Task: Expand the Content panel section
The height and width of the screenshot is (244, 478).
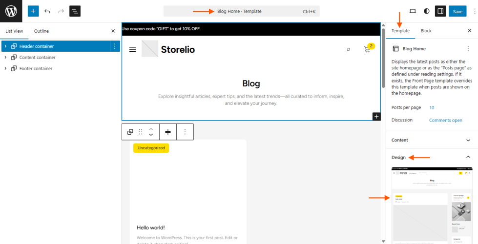Action: coord(468,140)
